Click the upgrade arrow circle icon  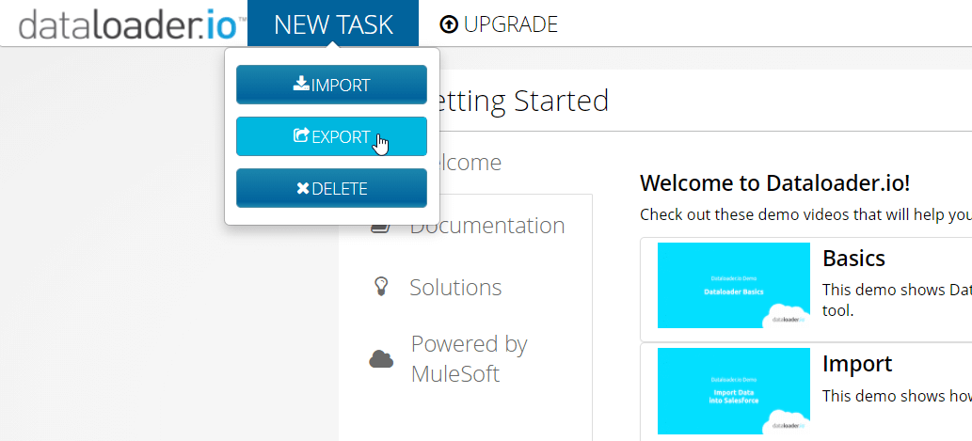(448, 24)
